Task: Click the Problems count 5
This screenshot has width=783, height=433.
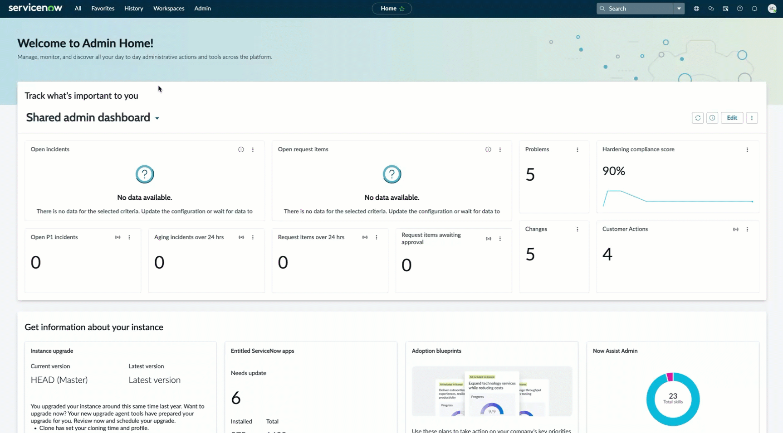Action: [530, 174]
